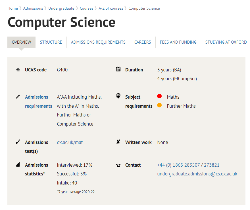Go to Home in the breadcrumb

click(x=13, y=8)
